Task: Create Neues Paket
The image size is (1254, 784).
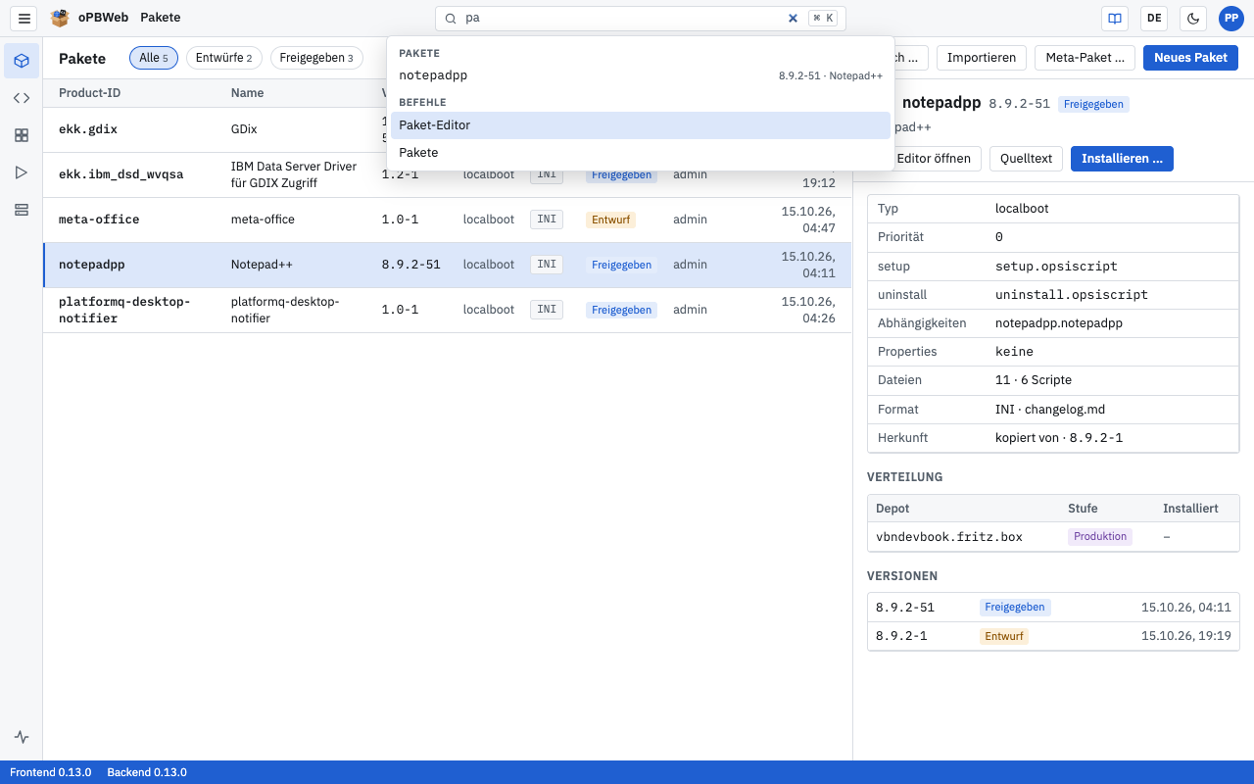Action: [x=1190, y=58]
